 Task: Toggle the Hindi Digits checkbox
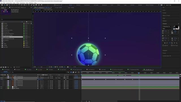point(172,45)
